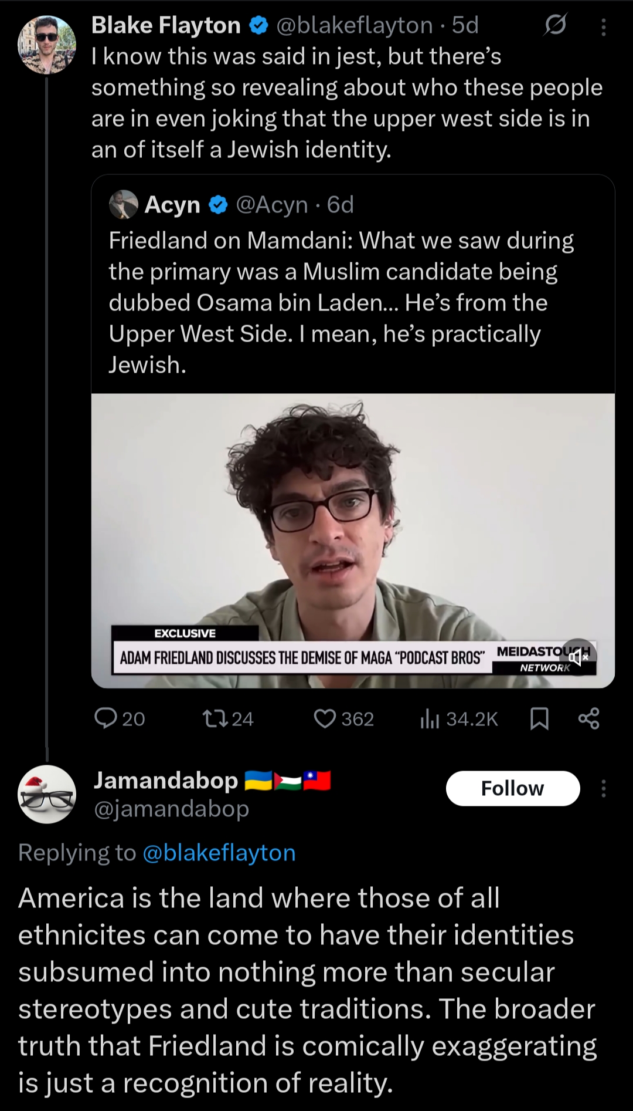Open more options for Jamandabop's reply
Image resolution: width=633 pixels, height=1111 pixels.
[x=604, y=788]
